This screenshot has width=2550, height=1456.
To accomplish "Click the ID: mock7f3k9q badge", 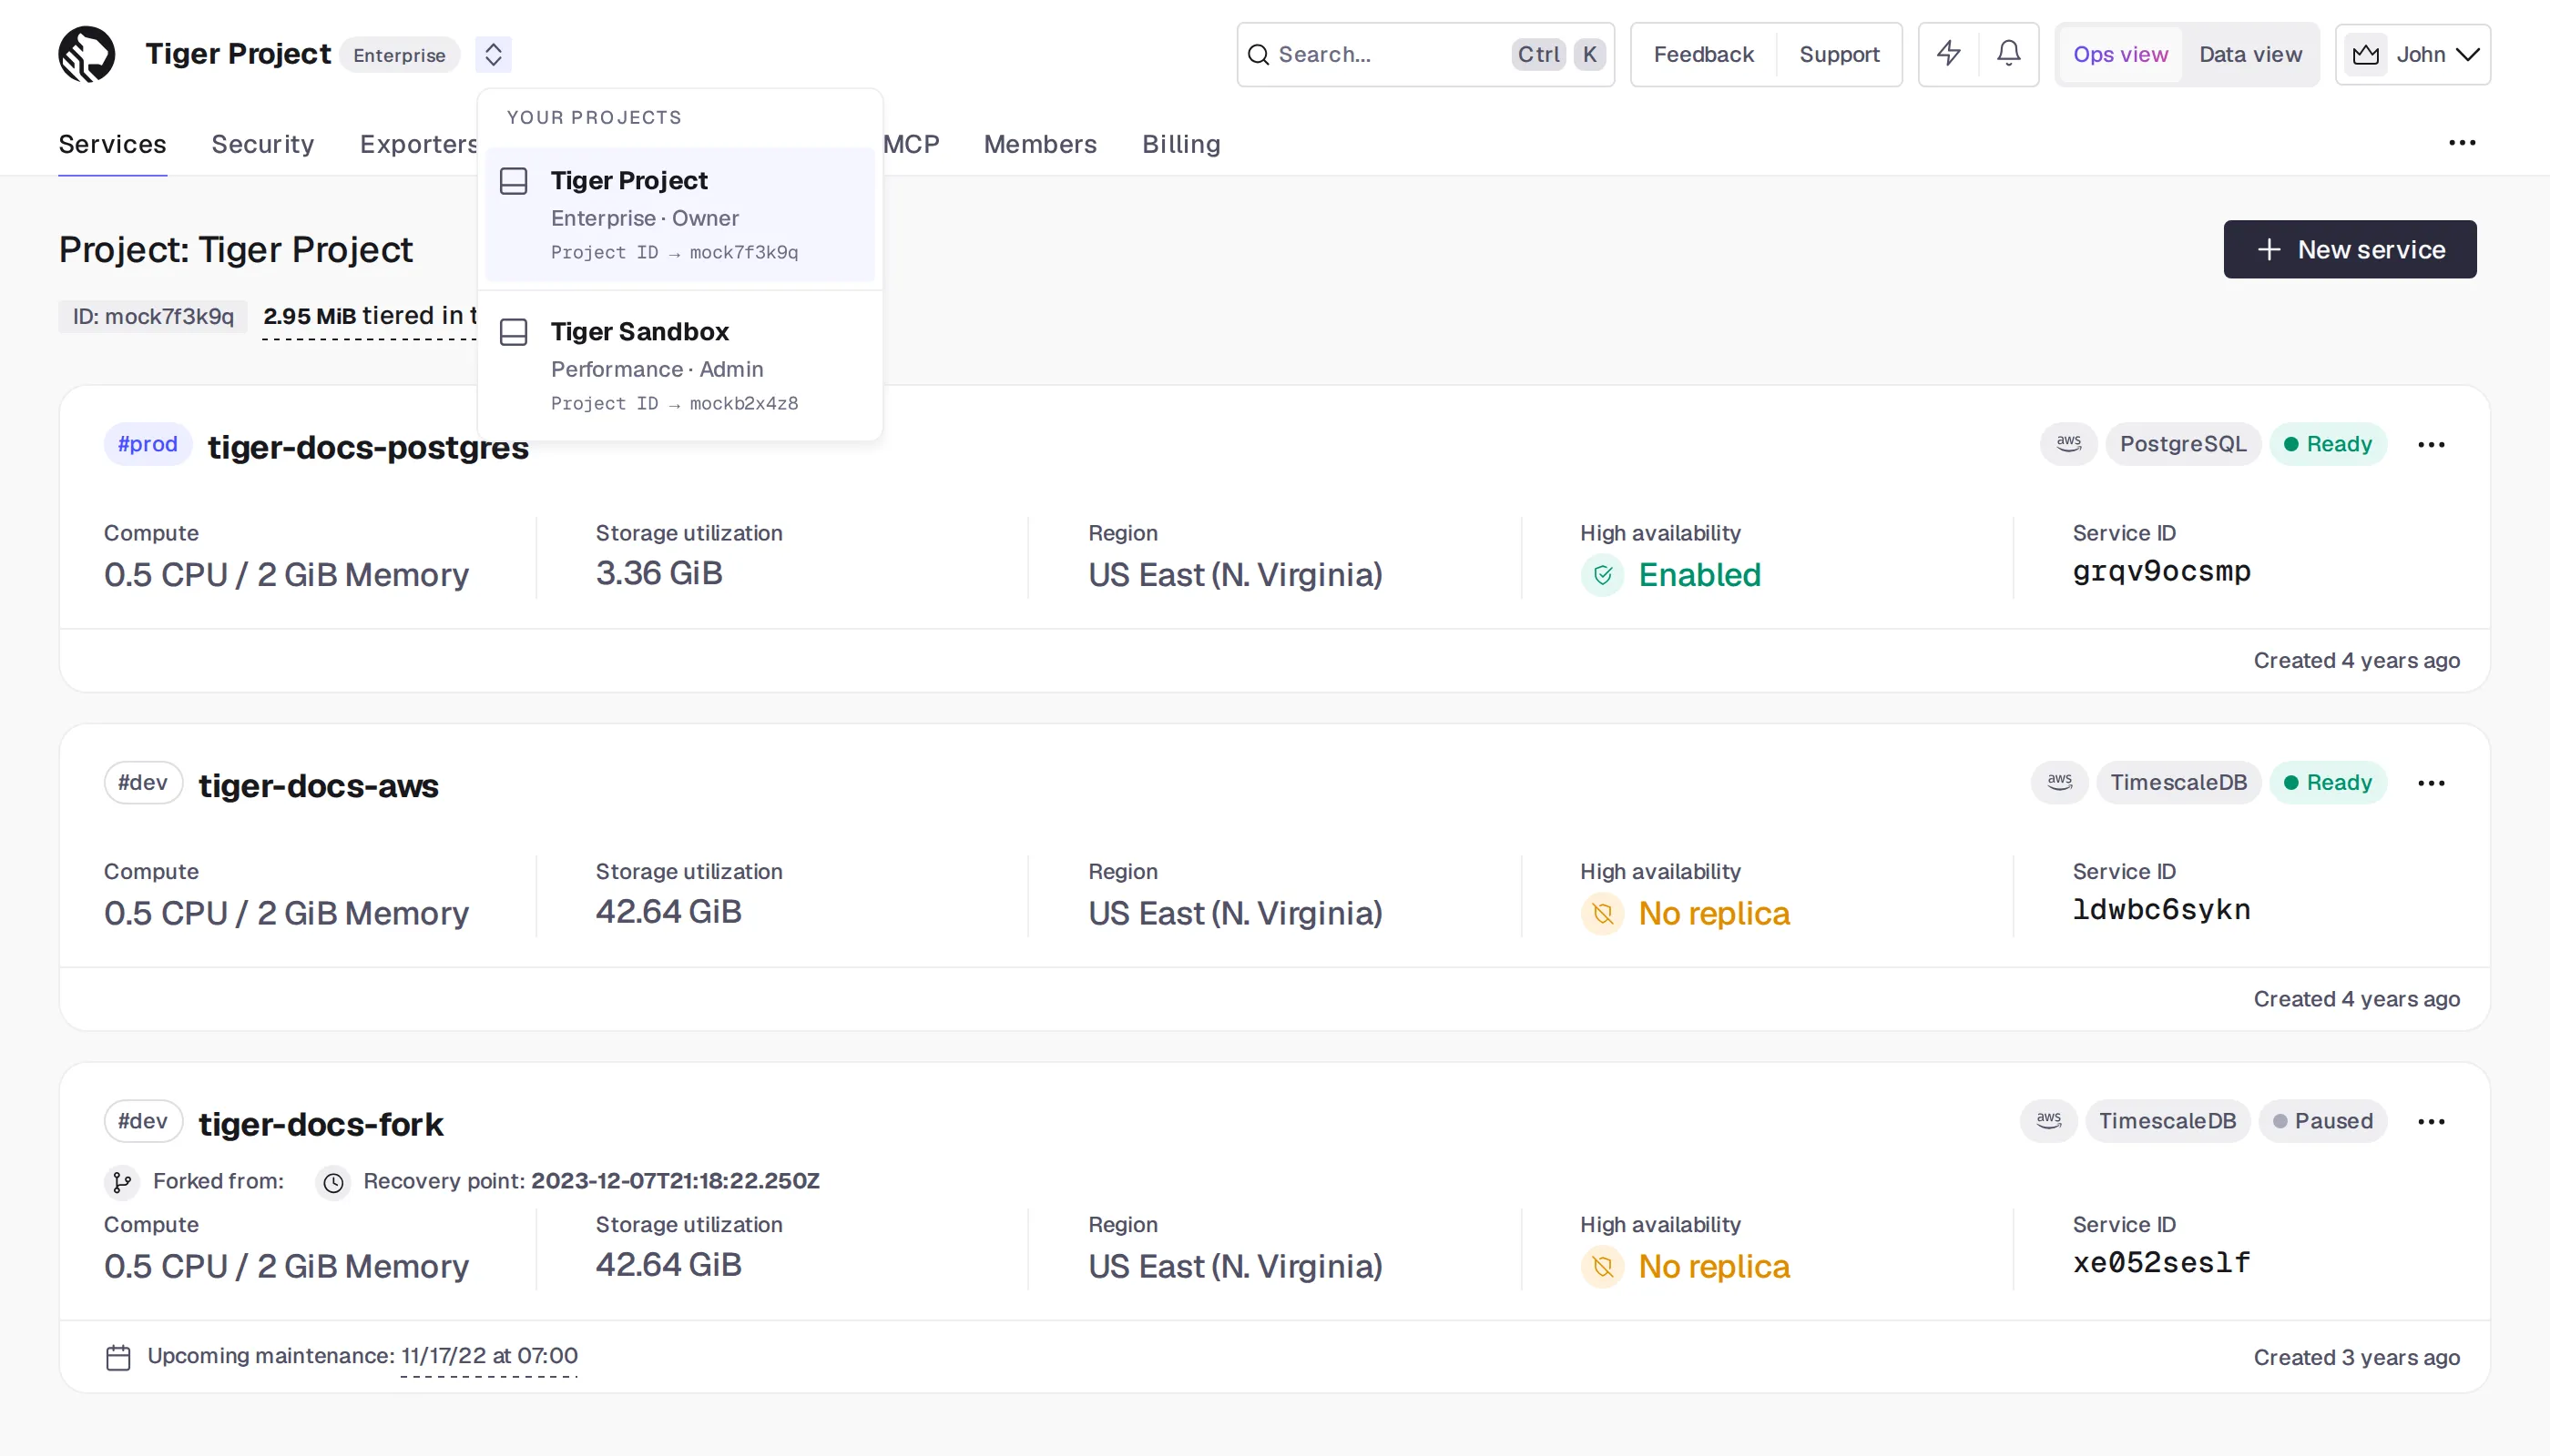I will 152,316.
